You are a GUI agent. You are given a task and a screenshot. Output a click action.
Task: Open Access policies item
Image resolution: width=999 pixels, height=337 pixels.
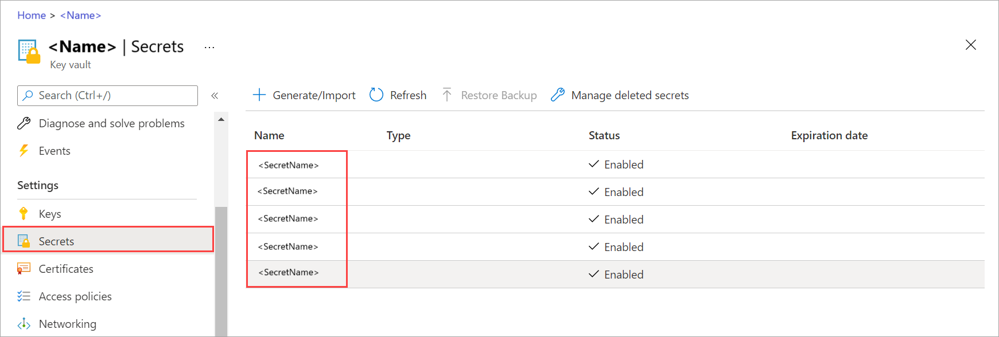[x=75, y=296]
